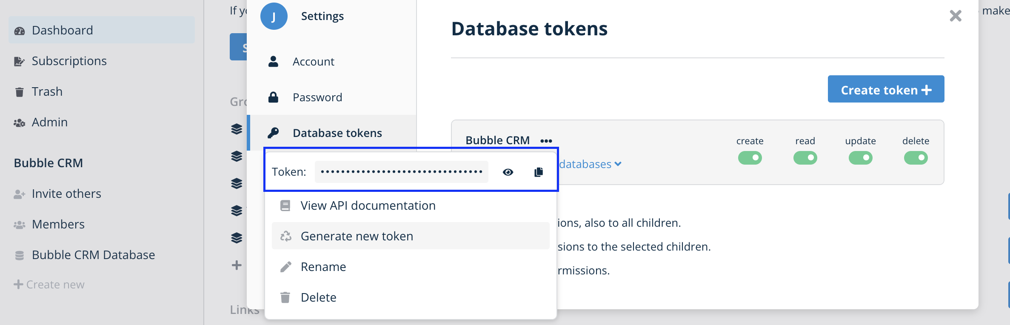Disable the create permission toggle
This screenshot has width=1010, height=325.
pyautogui.click(x=750, y=157)
